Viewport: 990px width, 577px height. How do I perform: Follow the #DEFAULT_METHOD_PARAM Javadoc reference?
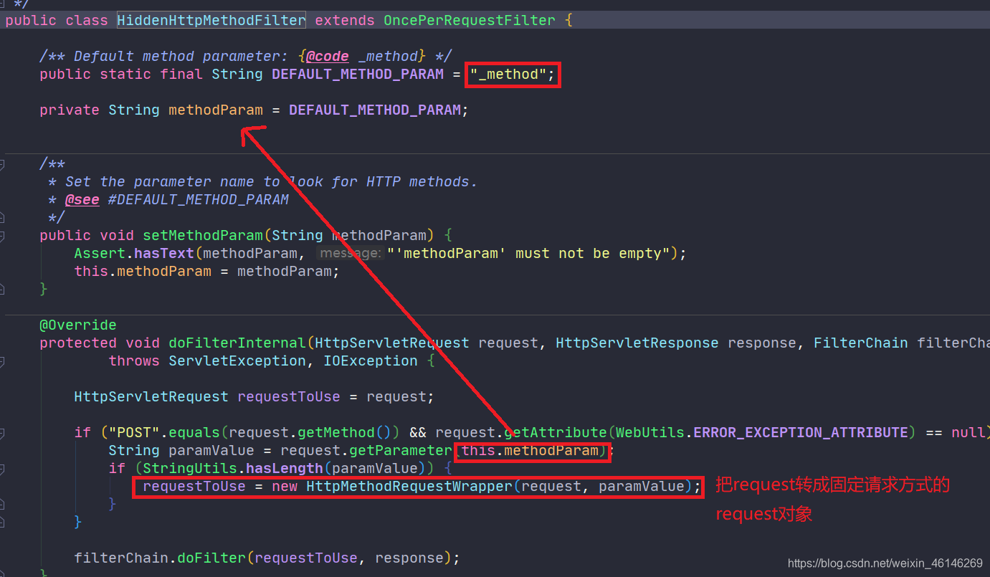click(x=199, y=199)
